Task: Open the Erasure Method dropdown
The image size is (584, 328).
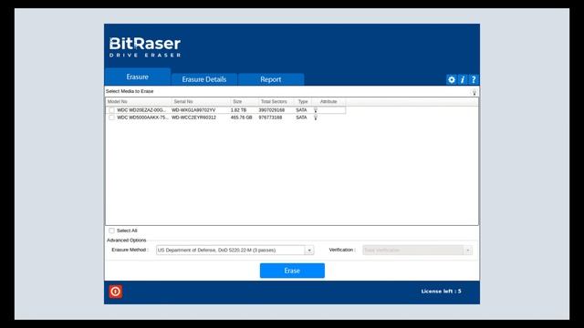Action: pyautogui.click(x=235, y=250)
